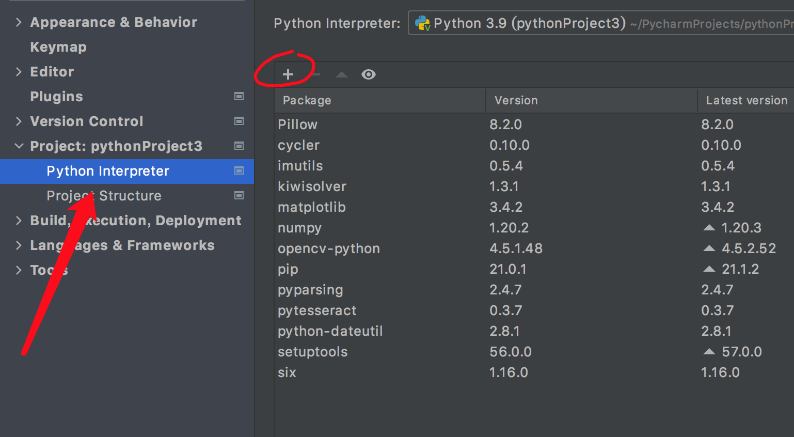The width and height of the screenshot is (794, 437).
Task: Collapse the Project: pythonProject3 section
Action: click(19, 146)
